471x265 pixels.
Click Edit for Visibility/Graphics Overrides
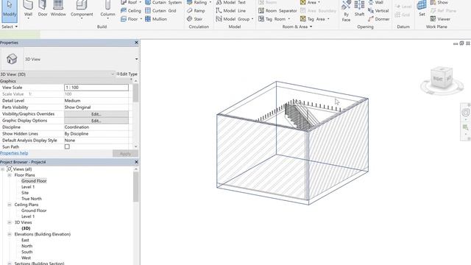[96, 114]
